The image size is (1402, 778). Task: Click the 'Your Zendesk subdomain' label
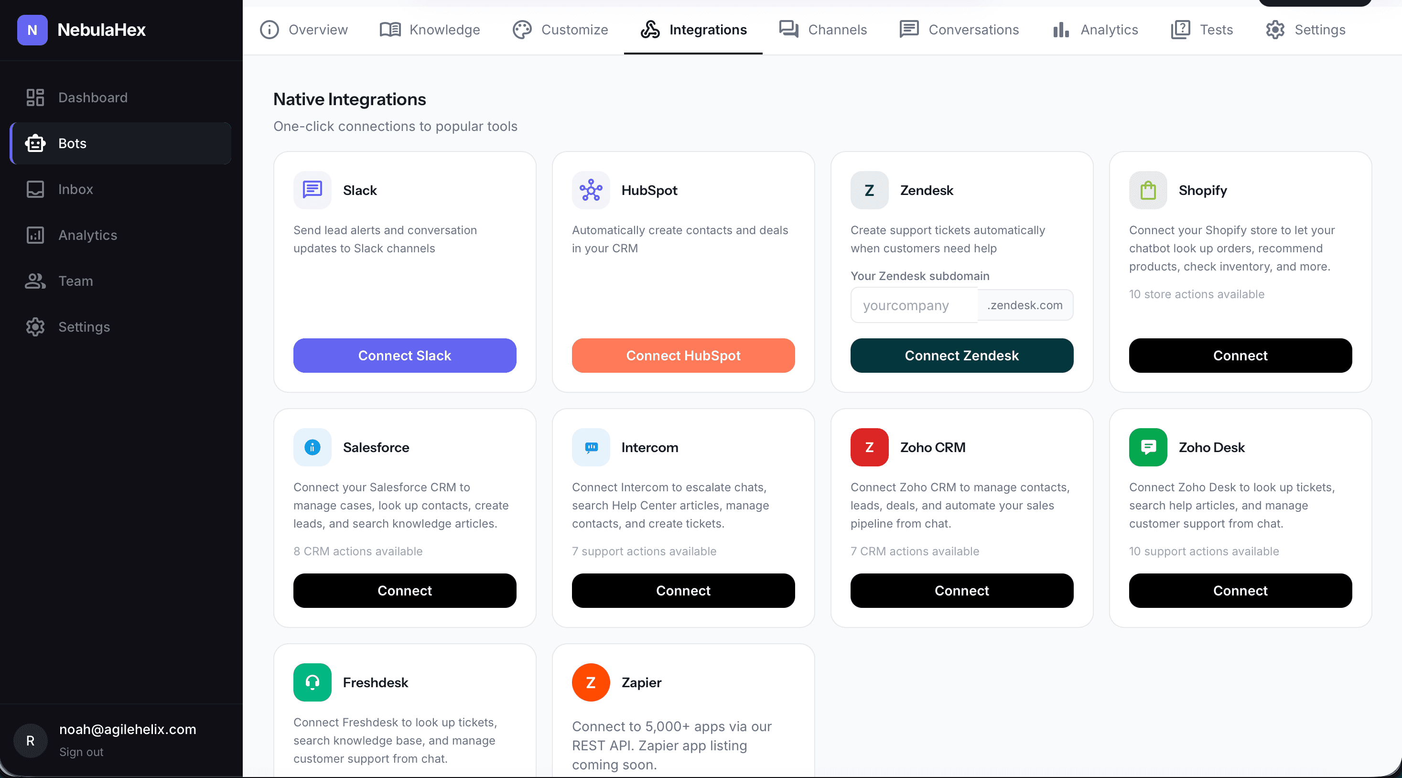pyautogui.click(x=920, y=276)
